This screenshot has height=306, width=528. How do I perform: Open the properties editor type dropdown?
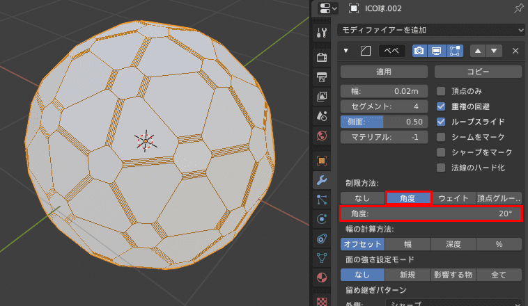[328, 8]
